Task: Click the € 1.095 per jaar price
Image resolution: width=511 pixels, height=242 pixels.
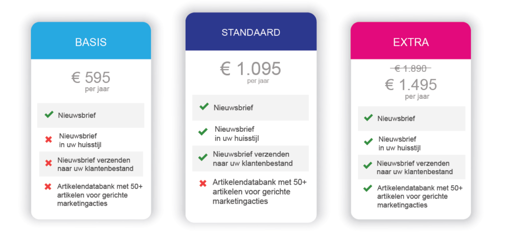Action: pyautogui.click(x=251, y=72)
